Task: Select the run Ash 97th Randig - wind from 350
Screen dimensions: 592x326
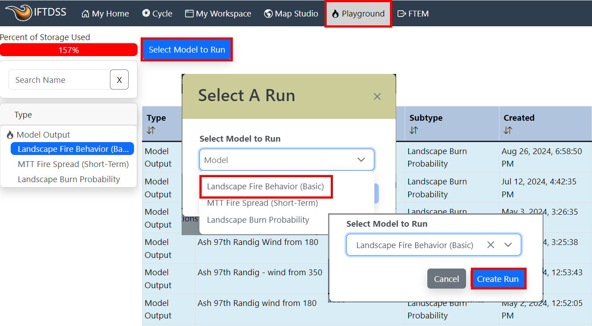Action: coord(260,273)
